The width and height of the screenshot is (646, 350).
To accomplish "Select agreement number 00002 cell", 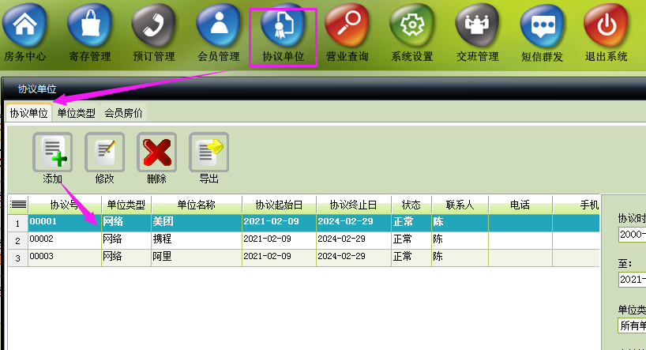I will [65, 240].
